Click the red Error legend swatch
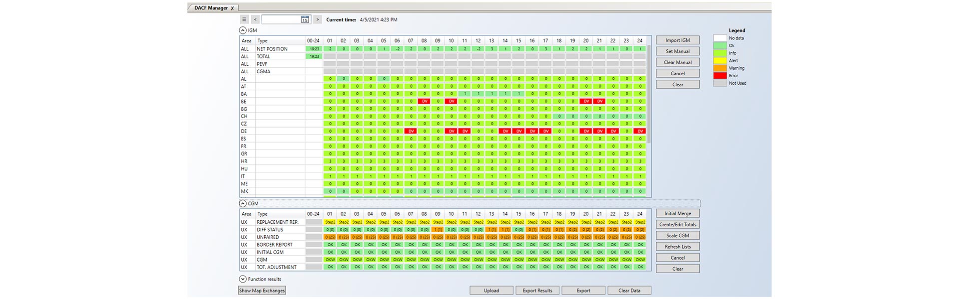The height and width of the screenshot is (299, 959). pos(720,76)
